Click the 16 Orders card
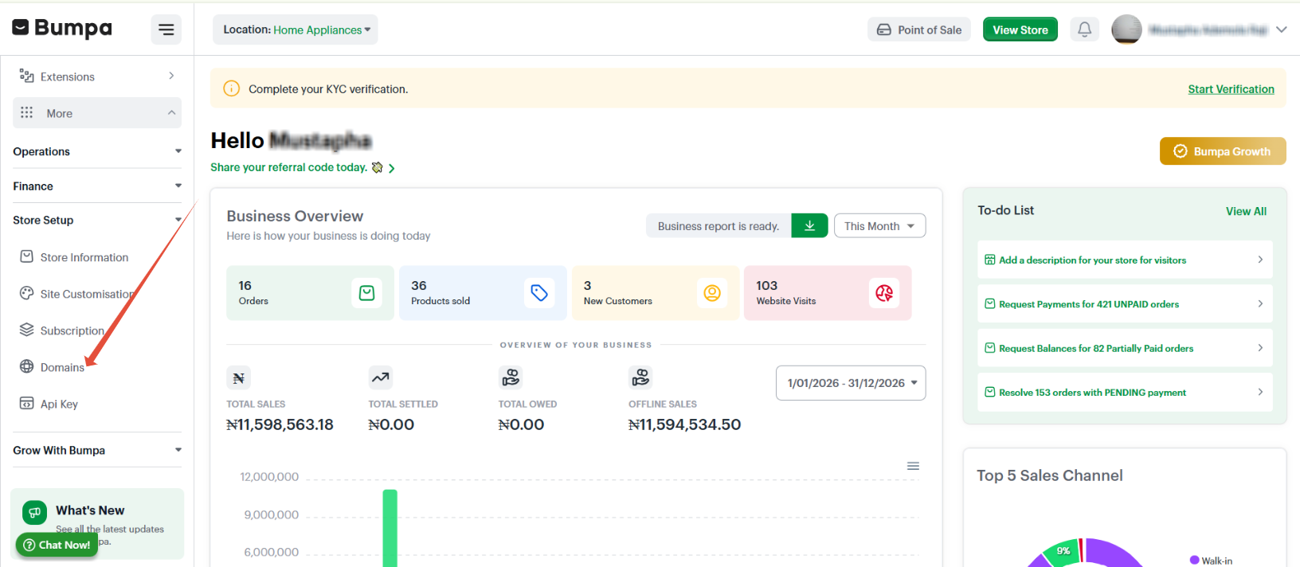Viewport: 1300px width, 567px height. tap(310, 293)
